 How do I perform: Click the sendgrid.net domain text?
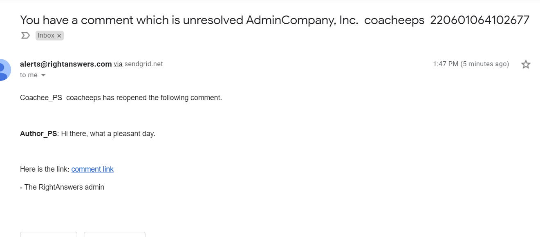click(x=143, y=64)
